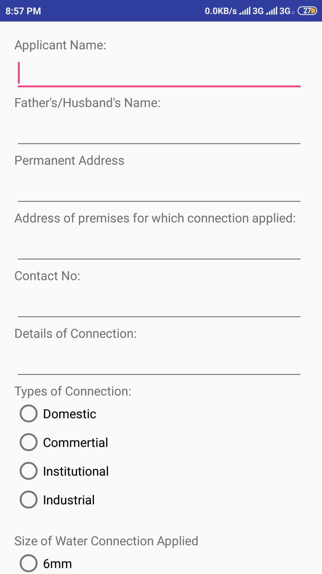Screen dimensions: 322x574
Task: Choose the Commertial radio button
Action: (x=29, y=442)
